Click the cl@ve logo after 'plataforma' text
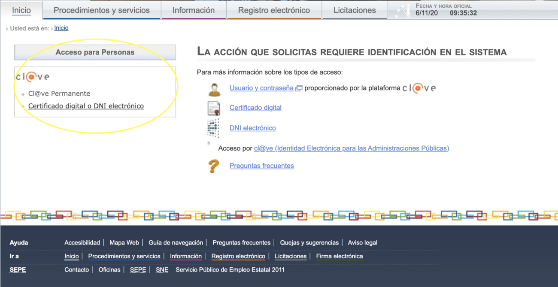 point(418,88)
